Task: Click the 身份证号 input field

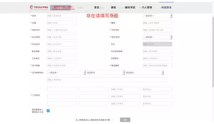Action: coord(62,30)
